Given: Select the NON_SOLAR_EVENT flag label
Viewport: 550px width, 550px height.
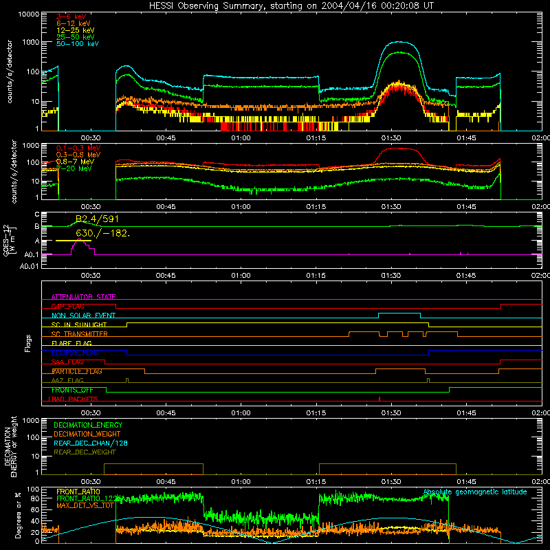Looking at the screenshot, I should 83,316.
